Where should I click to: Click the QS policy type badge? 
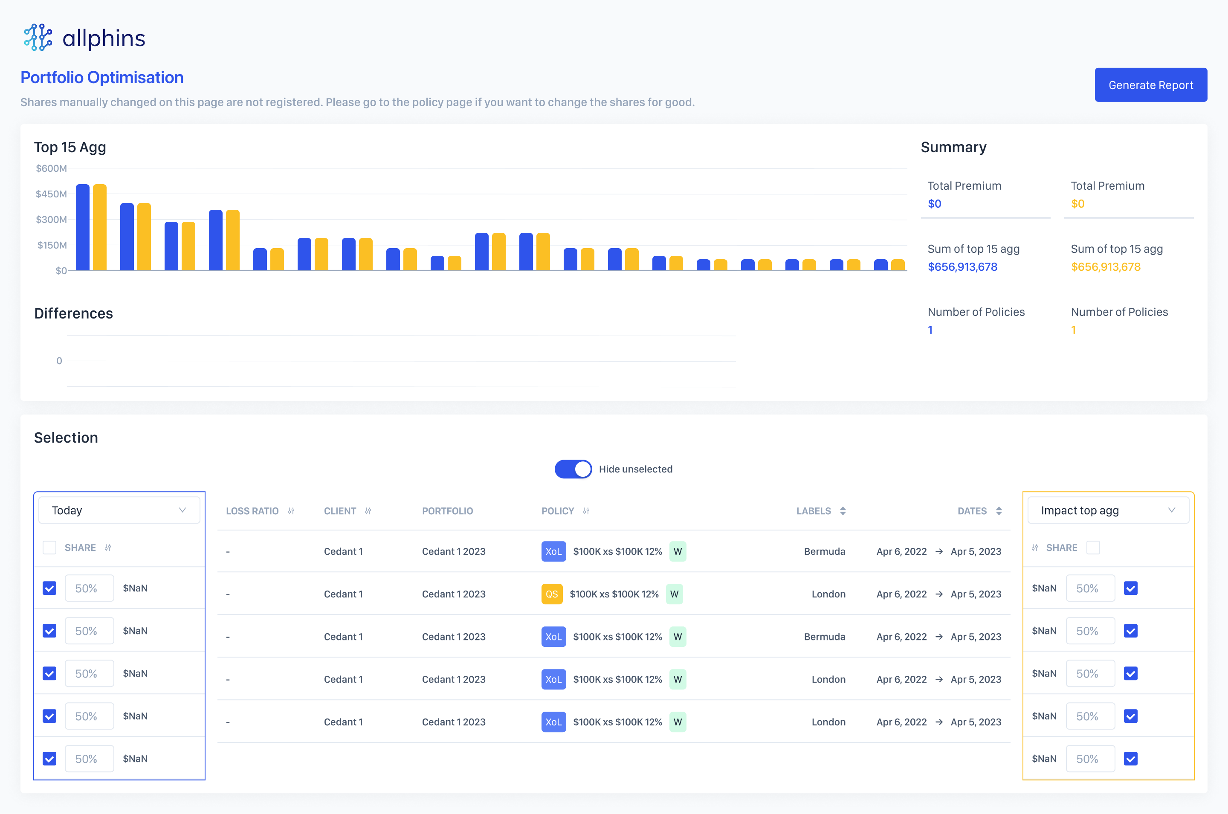coord(551,594)
